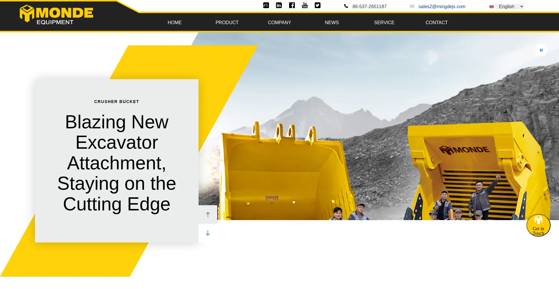Image resolution: width=559 pixels, height=289 pixels.
Task: Click the Monde Equipment logo
Action: click(56, 15)
